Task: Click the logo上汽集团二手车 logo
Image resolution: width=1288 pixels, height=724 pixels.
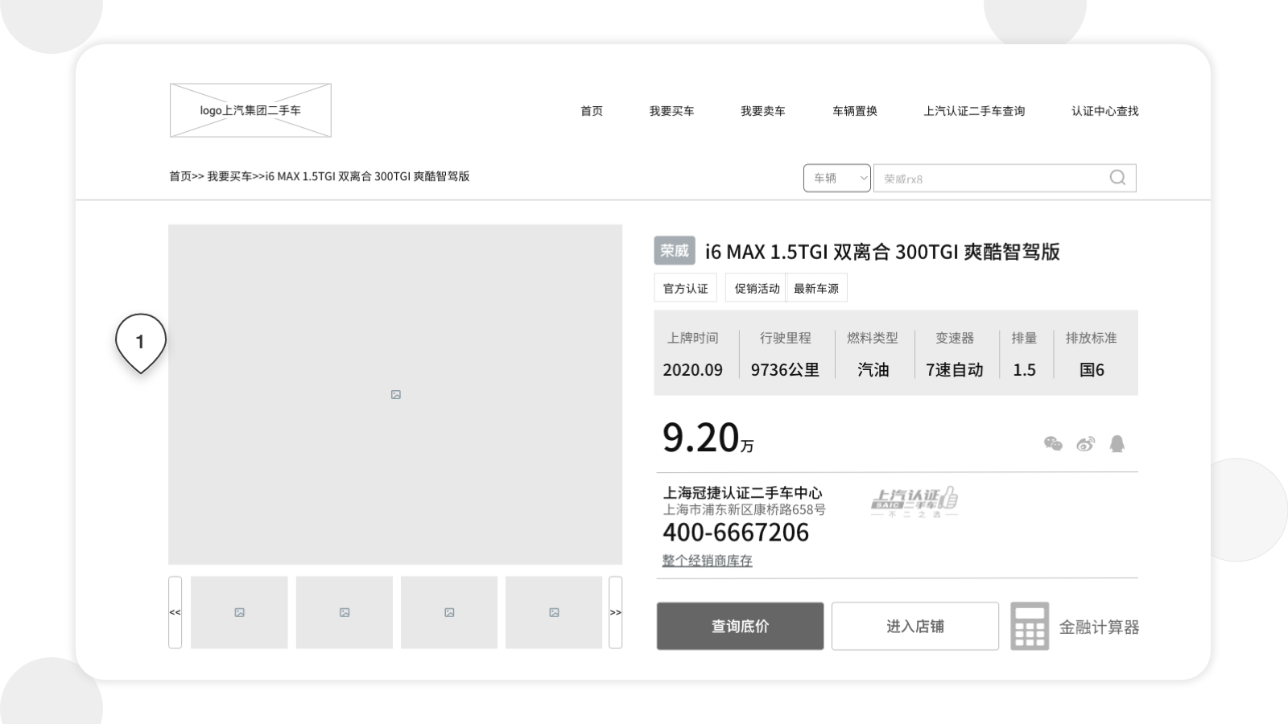Action: (250, 110)
